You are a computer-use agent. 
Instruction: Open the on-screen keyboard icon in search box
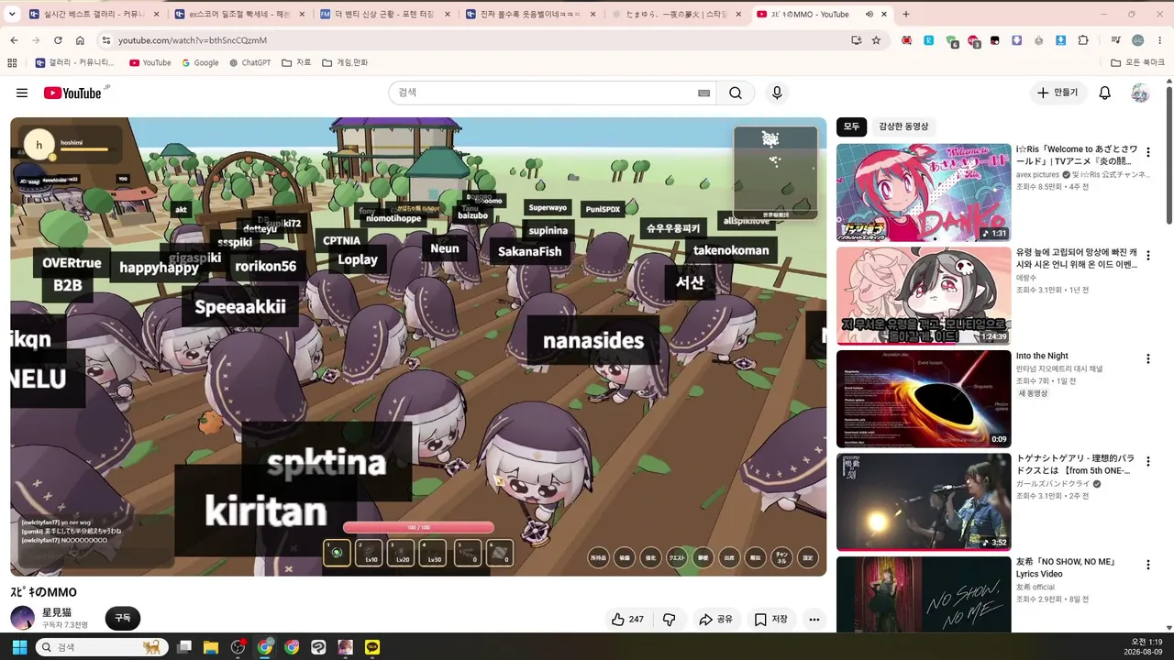(x=703, y=93)
